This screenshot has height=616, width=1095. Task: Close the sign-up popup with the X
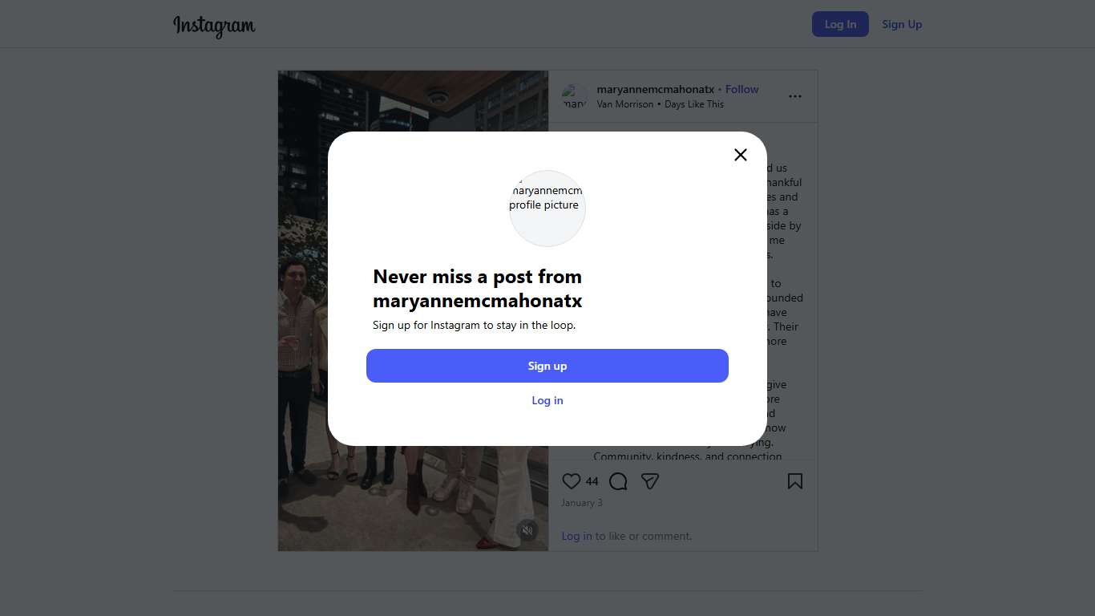(741, 155)
